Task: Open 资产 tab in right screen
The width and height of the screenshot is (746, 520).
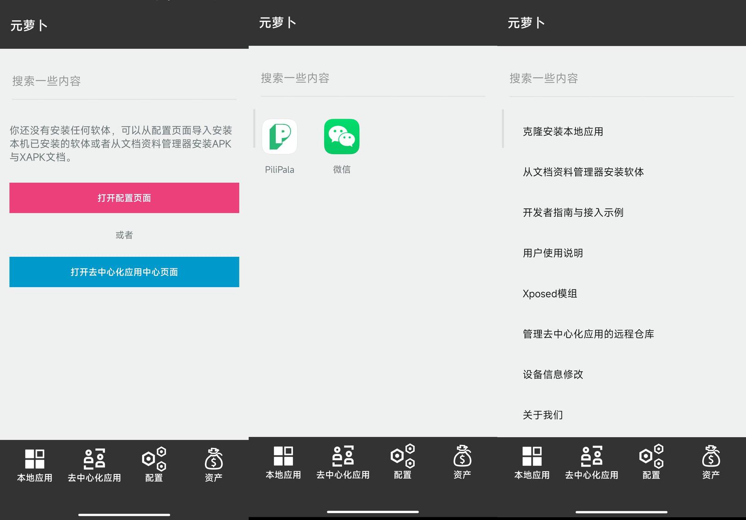Action: [x=711, y=462]
